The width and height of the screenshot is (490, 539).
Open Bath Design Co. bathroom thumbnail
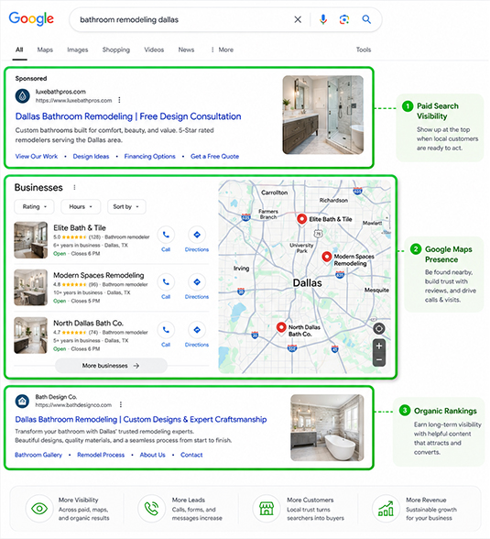[327, 427]
